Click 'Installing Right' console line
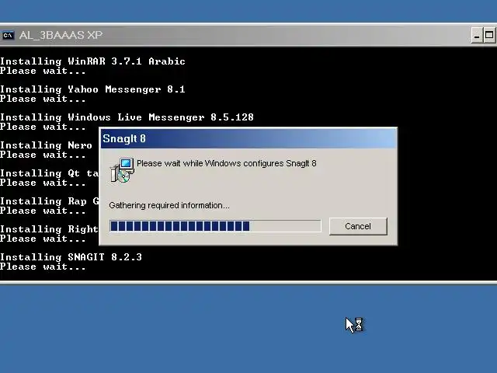The width and height of the screenshot is (497, 373). (49, 229)
